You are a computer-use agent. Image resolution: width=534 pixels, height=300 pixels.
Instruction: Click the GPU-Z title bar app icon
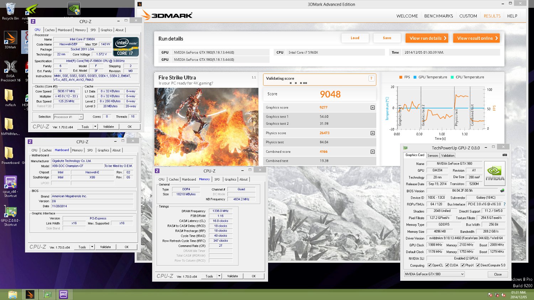click(405, 148)
